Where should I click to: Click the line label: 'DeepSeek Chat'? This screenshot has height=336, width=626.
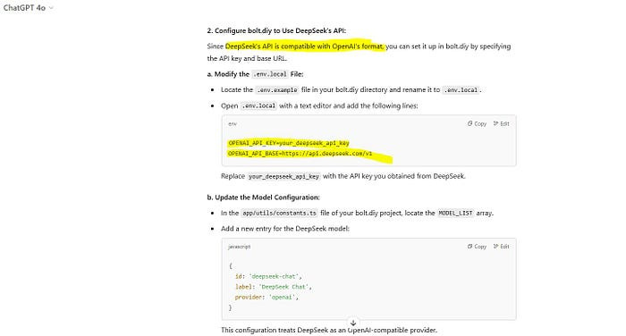tap(273, 287)
